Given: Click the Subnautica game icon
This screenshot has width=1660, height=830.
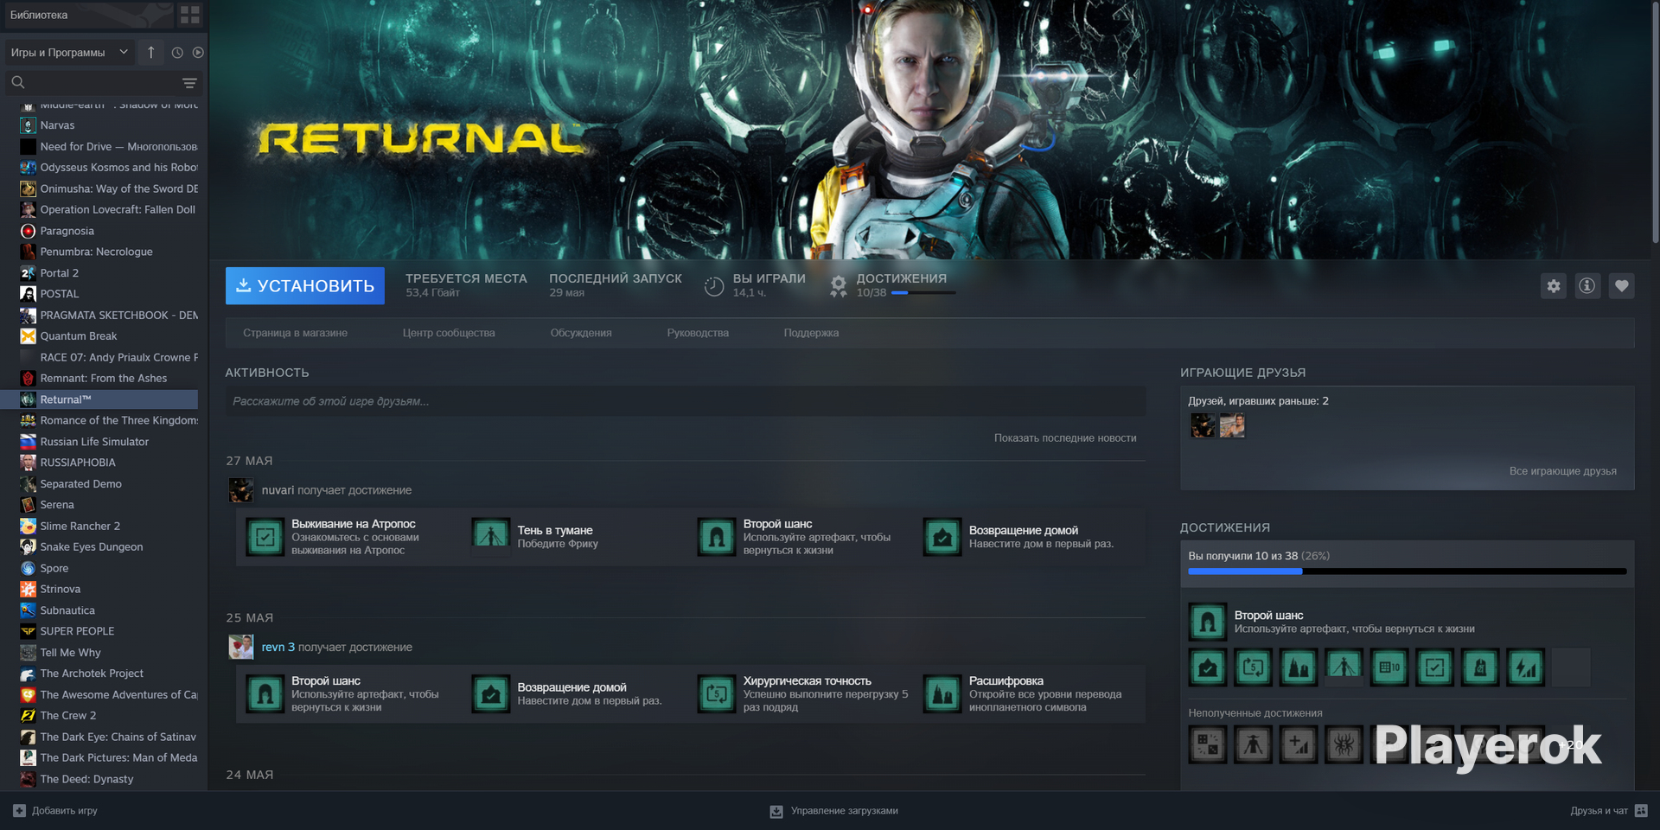Looking at the screenshot, I should (x=28, y=610).
